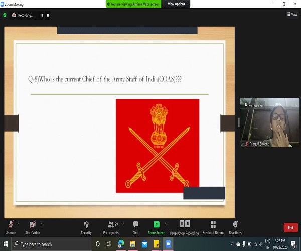Open Task View on the taskbar
Screen dimensions: 301x251
coord(109,244)
